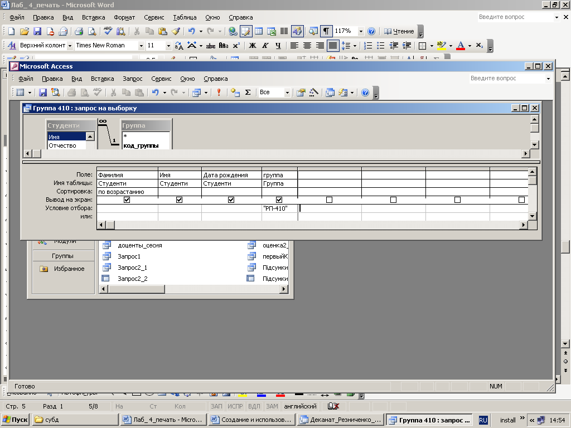This screenshot has width=571, height=428.
Task: Align text left in Word toolbar
Action: [294, 46]
